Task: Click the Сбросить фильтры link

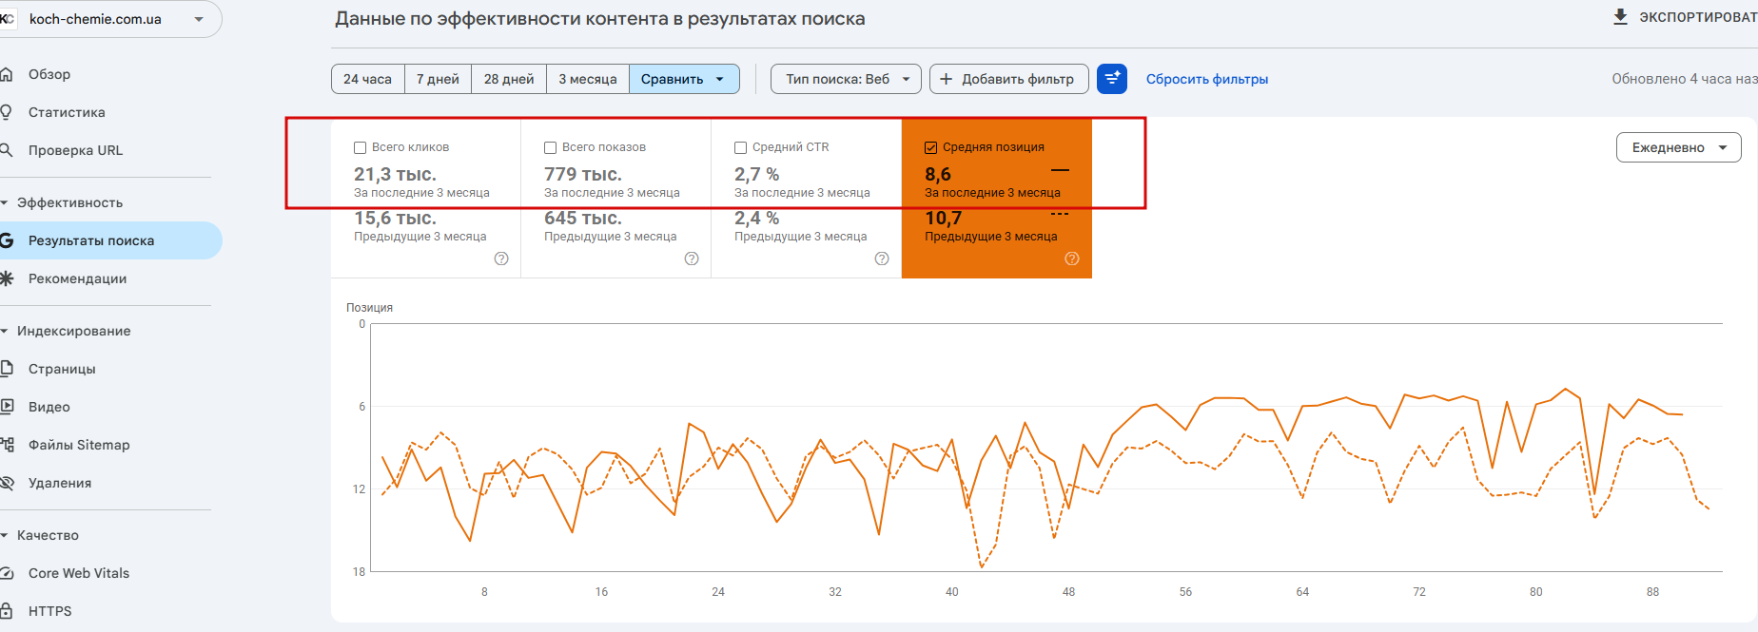Action: pyautogui.click(x=1207, y=79)
